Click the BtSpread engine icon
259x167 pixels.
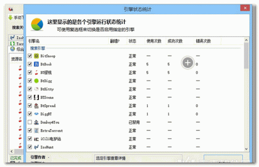[x=36, y=106]
